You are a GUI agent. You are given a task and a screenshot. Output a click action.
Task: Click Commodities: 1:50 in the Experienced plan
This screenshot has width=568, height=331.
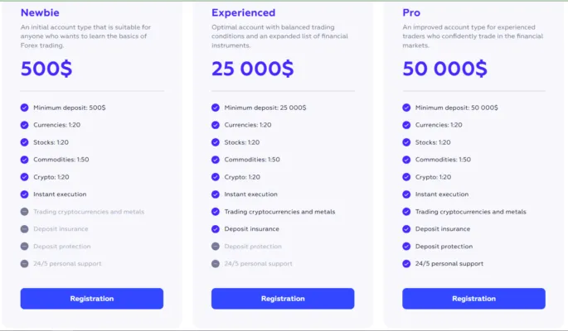pyautogui.click(x=252, y=160)
